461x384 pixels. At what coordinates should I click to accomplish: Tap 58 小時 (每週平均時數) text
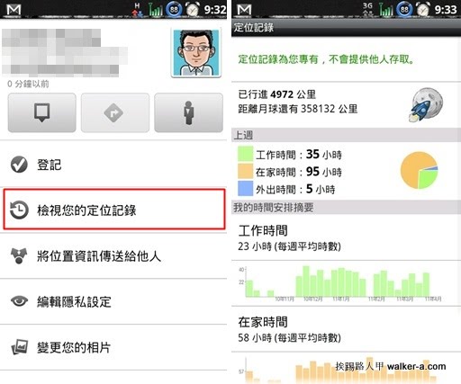[x=290, y=338]
